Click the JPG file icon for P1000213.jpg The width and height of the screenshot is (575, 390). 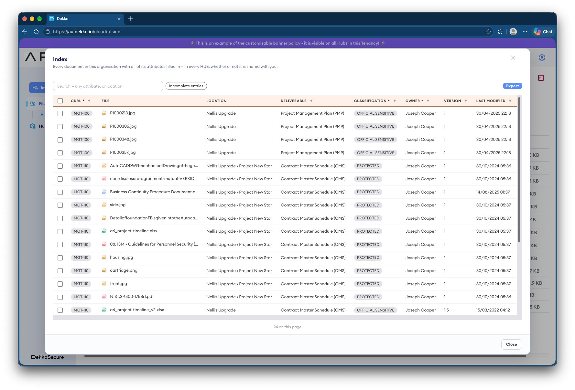104,113
